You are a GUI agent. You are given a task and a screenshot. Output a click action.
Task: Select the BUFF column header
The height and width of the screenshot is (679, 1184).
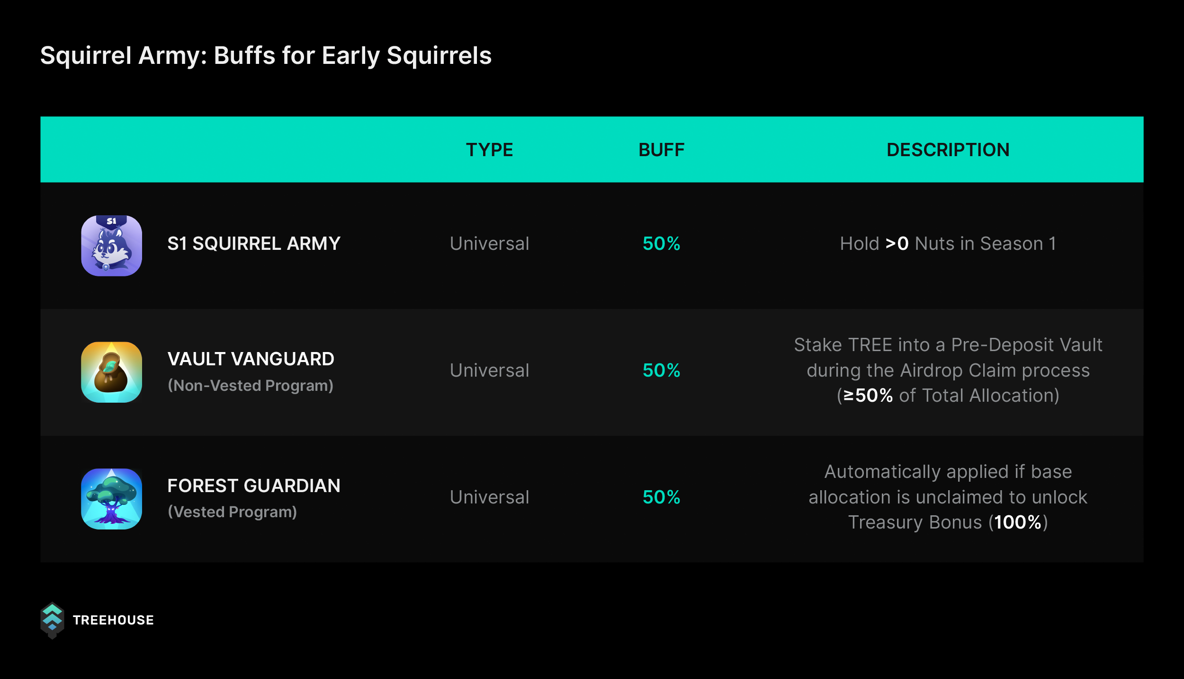(x=661, y=150)
